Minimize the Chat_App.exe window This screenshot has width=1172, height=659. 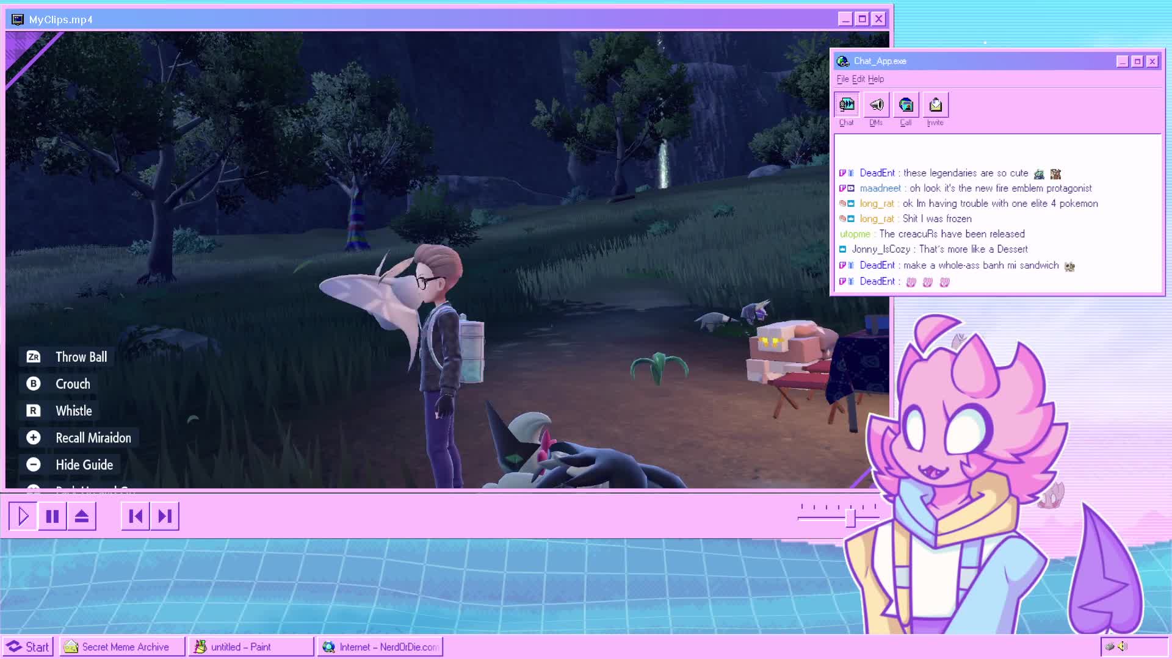[x=1123, y=61]
